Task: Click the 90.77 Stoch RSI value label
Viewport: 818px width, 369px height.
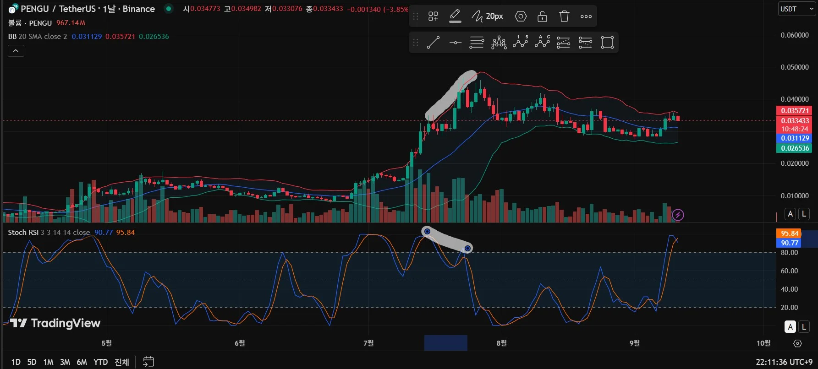Action: point(789,243)
